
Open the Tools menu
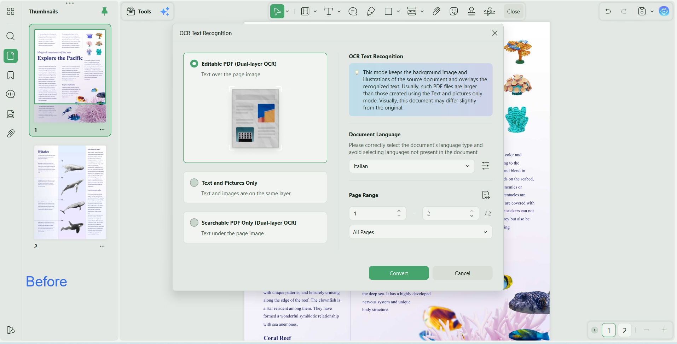coord(139,11)
